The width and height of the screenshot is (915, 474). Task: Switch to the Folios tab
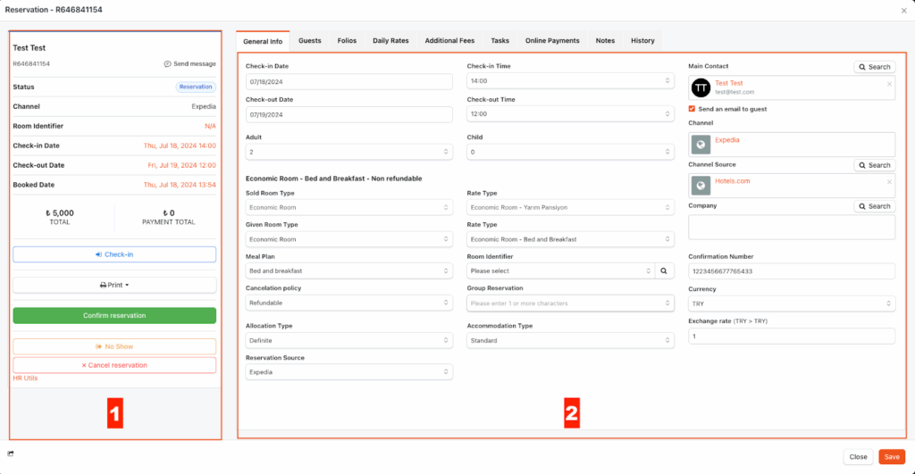[x=347, y=41]
